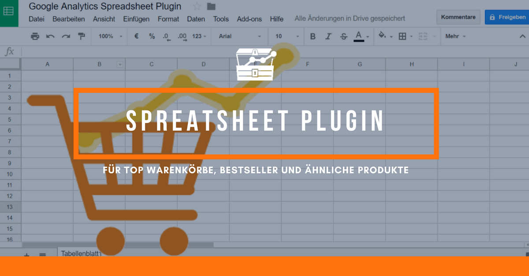Expand the Arial font dropdown
The image size is (529, 276).
[239, 36]
